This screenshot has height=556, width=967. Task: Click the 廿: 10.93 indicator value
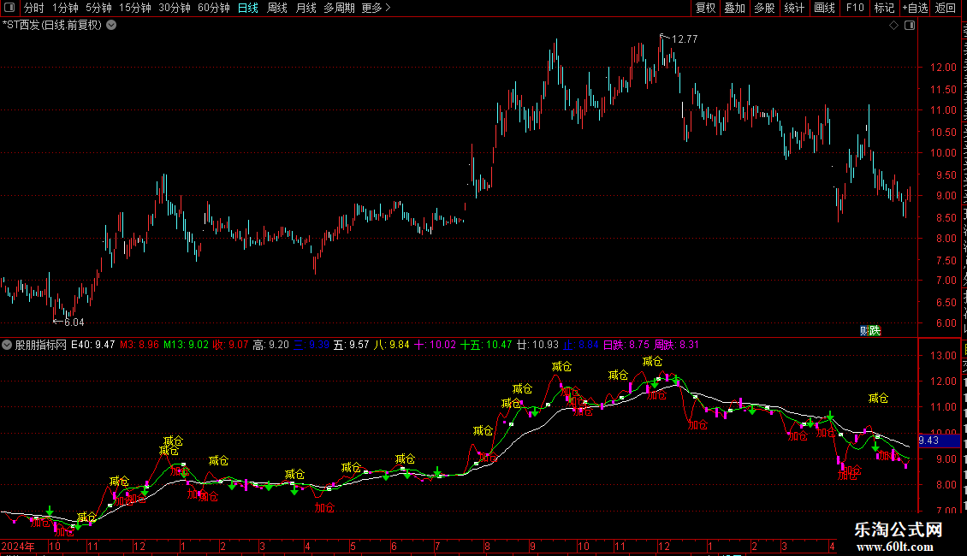[x=537, y=345]
